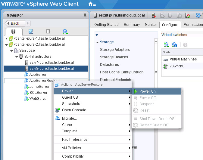Viewport: 203px width, 160px height.
Task: Click the splitter handle beside Host Cache Configuration
Action: 156,72
